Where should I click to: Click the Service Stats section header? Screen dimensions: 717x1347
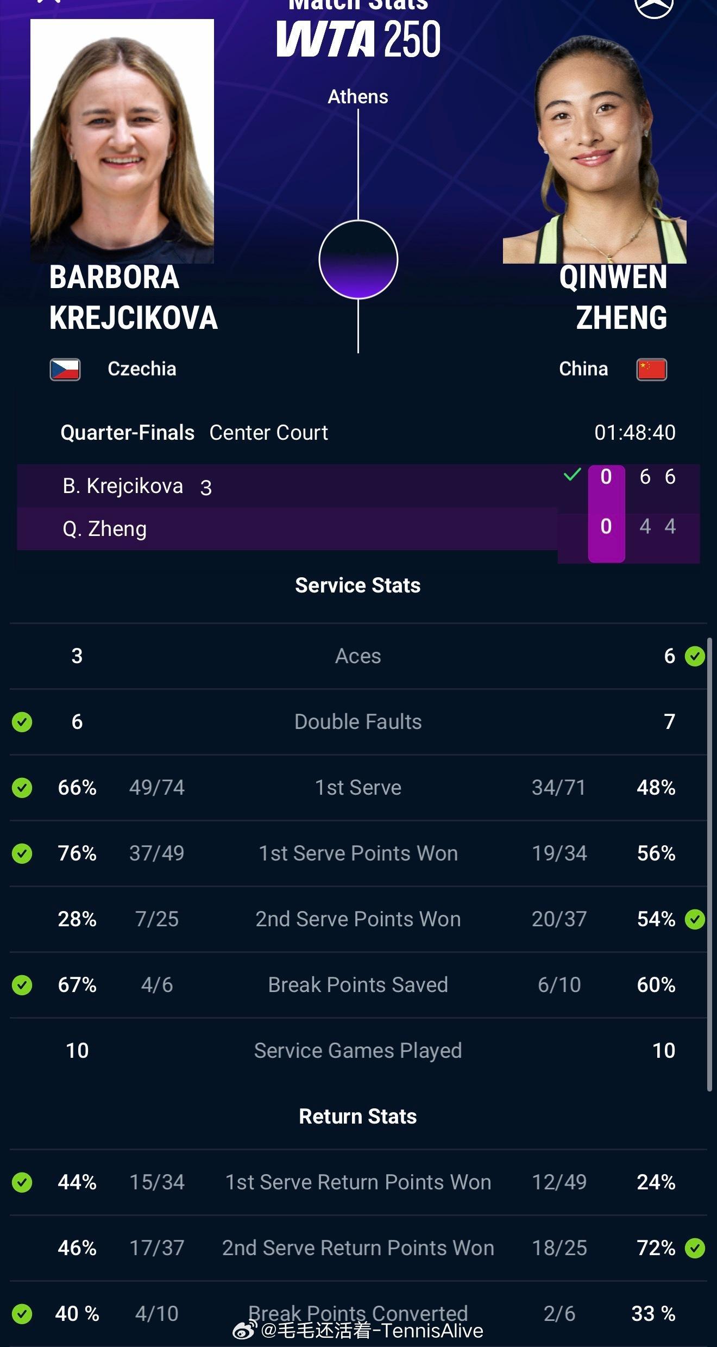pyautogui.click(x=358, y=585)
